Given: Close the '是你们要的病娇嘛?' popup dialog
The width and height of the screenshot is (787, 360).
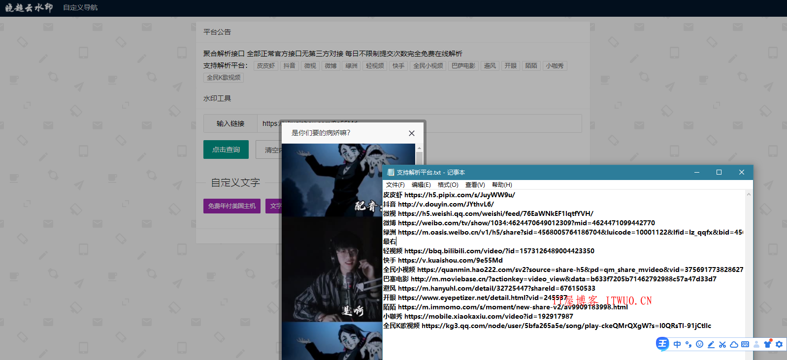Looking at the screenshot, I should (412, 133).
